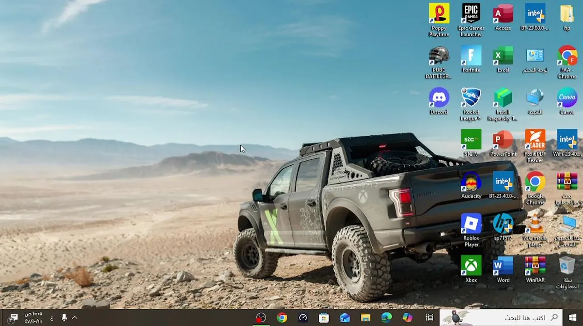Select the Control Panel (لوحة التحكم) icon

click(x=535, y=59)
